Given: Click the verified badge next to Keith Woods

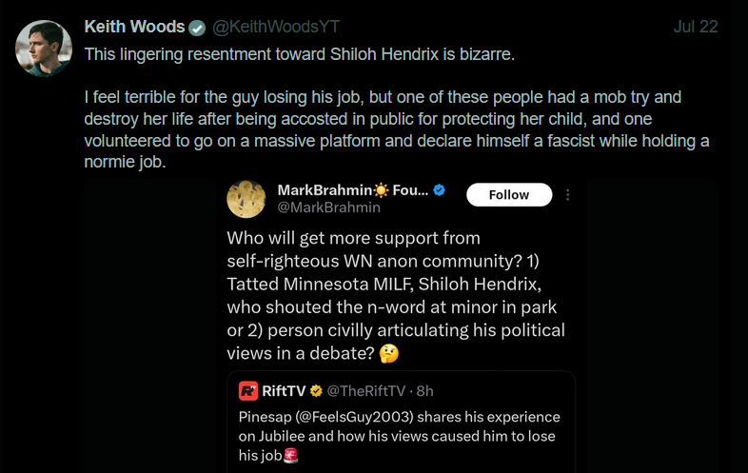Looking at the screenshot, I should click(197, 28).
